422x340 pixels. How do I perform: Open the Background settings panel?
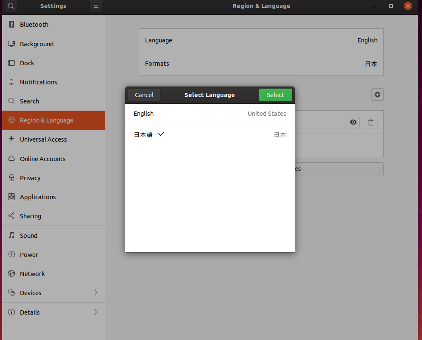[x=53, y=44]
